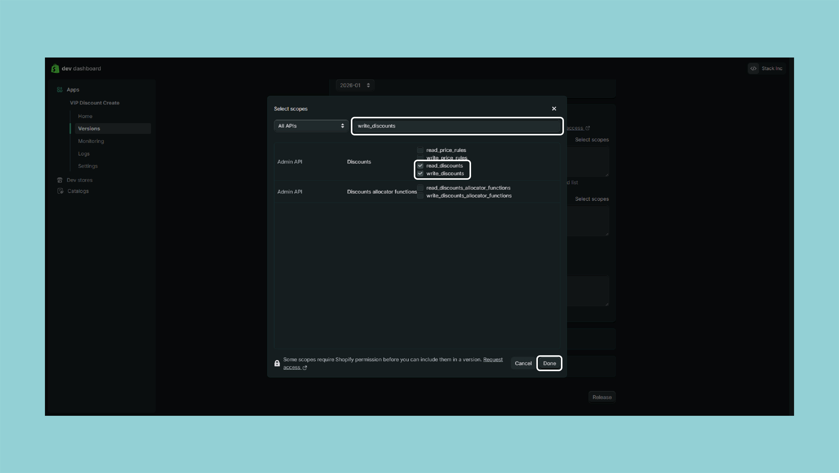Screen dimensions: 839x473
Task: Click the Shopify bag logo icon
Action: (55, 68)
